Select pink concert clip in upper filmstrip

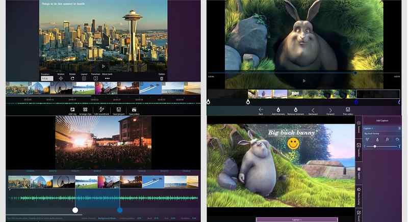click(x=106, y=88)
